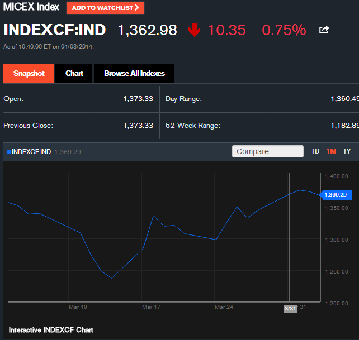Click the 3/31 date marker on the chart
This screenshot has width=359, height=340.
[290, 308]
